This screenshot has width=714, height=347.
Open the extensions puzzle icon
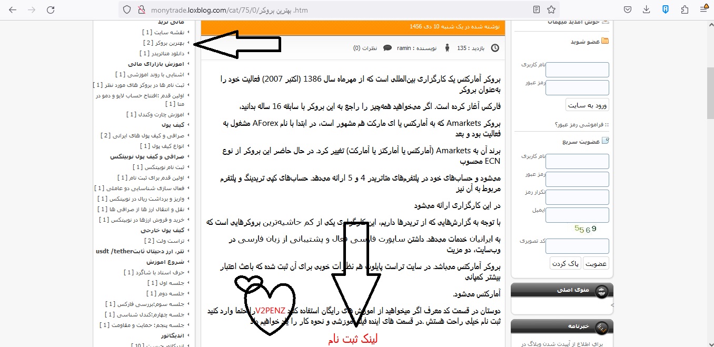(685, 9)
